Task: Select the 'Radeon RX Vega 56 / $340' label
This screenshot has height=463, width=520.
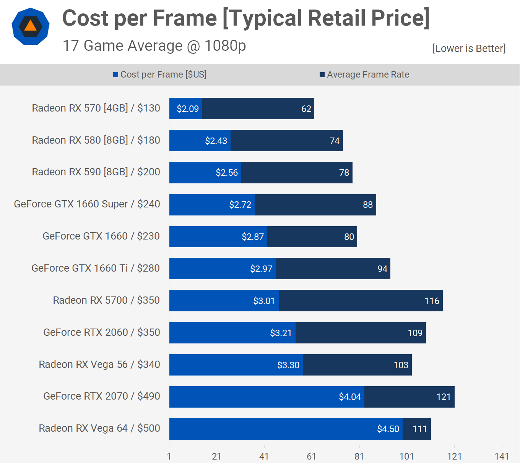Action: 99,364
